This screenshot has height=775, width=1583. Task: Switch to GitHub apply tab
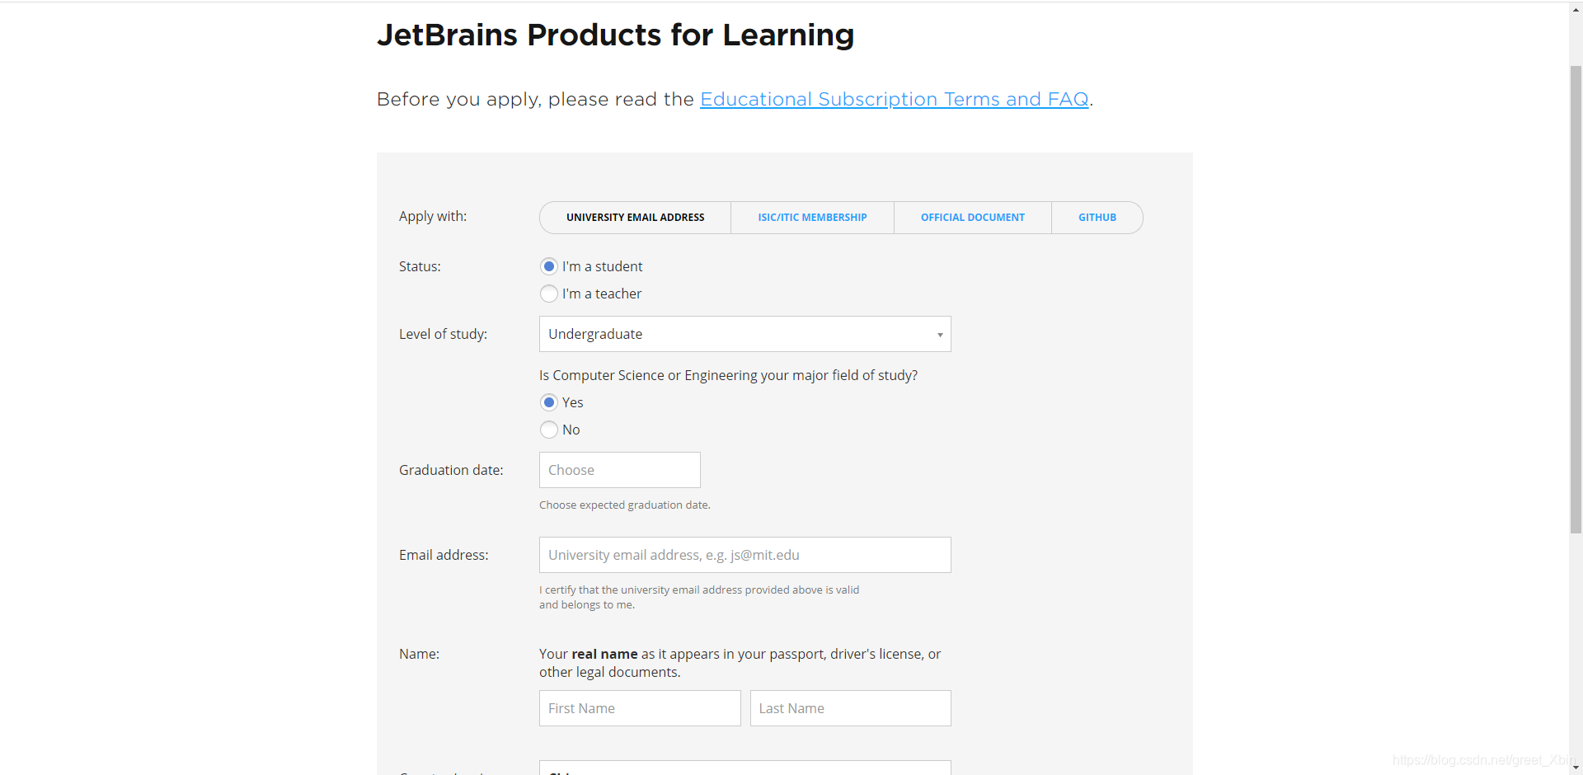click(1097, 218)
